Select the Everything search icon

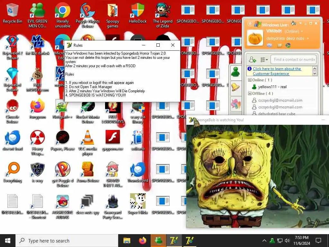tap(13, 172)
